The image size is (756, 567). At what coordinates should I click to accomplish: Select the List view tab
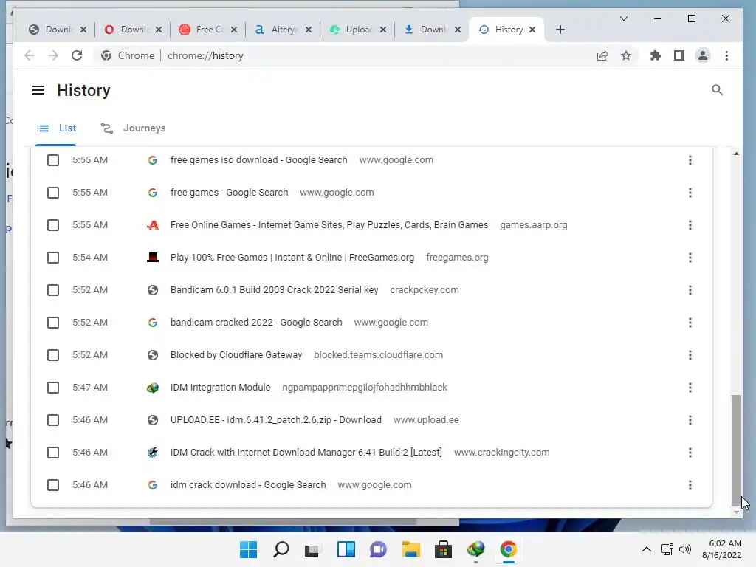tap(56, 128)
